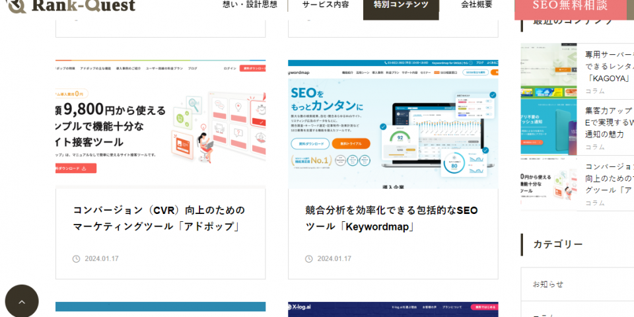Open sidebar article starting 集客力アップ

[x=610, y=122]
